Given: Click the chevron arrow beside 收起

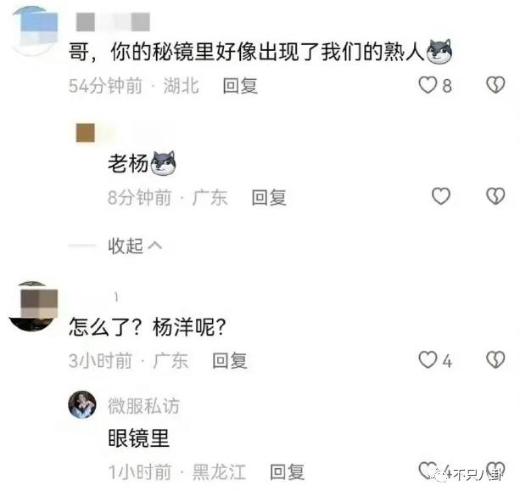Looking at the screenshot, I should click(155, 246).
